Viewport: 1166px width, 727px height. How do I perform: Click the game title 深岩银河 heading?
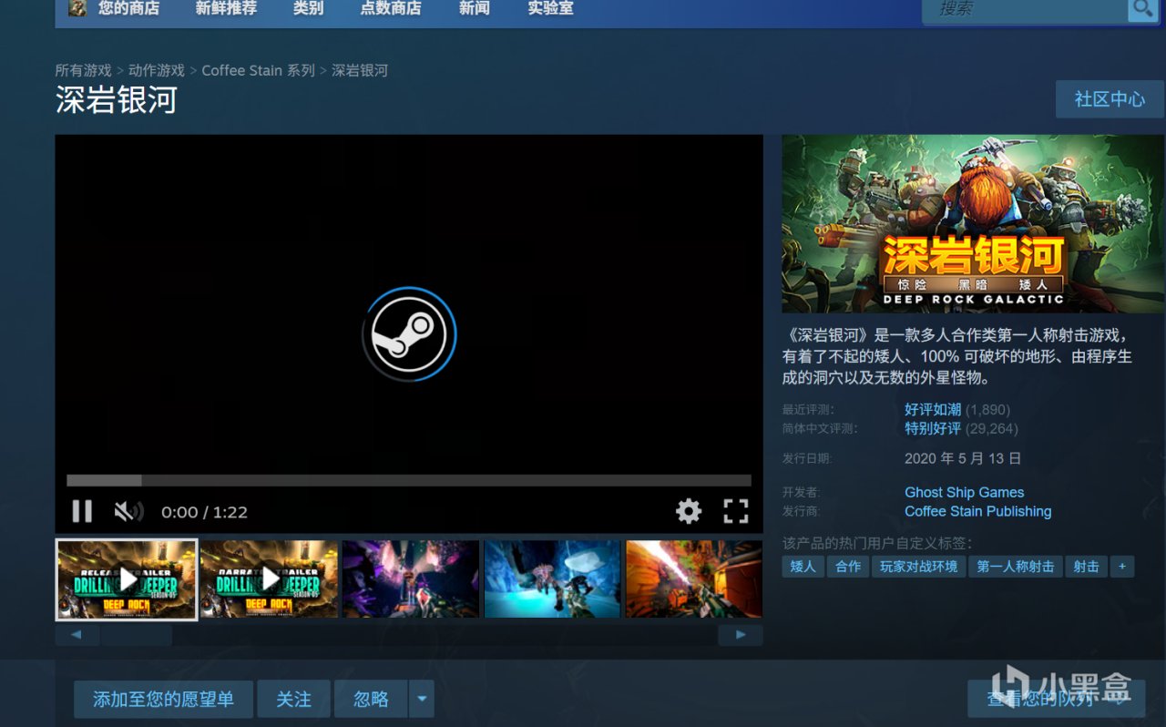point(116,99)
